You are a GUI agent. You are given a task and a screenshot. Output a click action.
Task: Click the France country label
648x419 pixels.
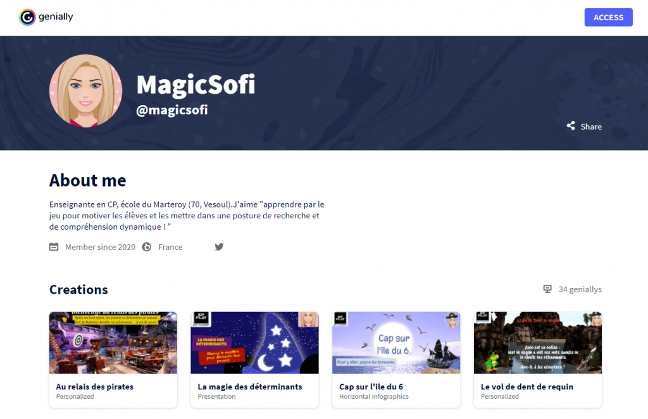point(170,247)
